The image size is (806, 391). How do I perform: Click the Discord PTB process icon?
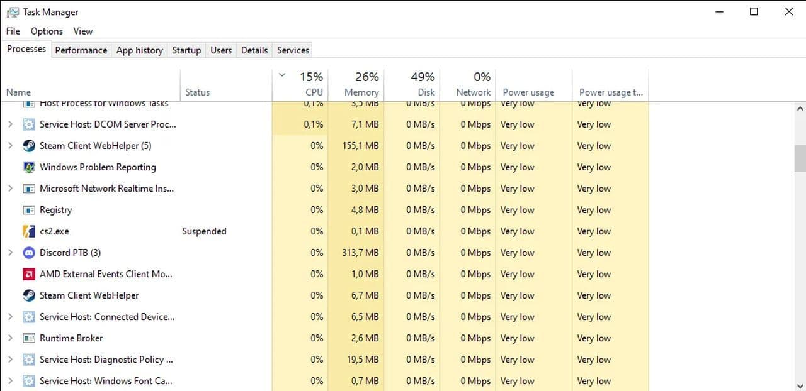tap(29, 253)
